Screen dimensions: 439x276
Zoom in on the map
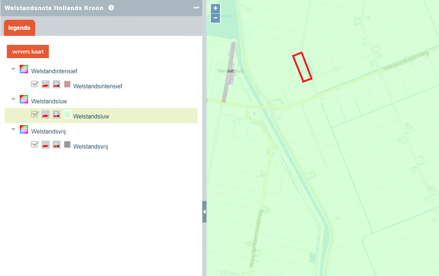click(215, 8)
